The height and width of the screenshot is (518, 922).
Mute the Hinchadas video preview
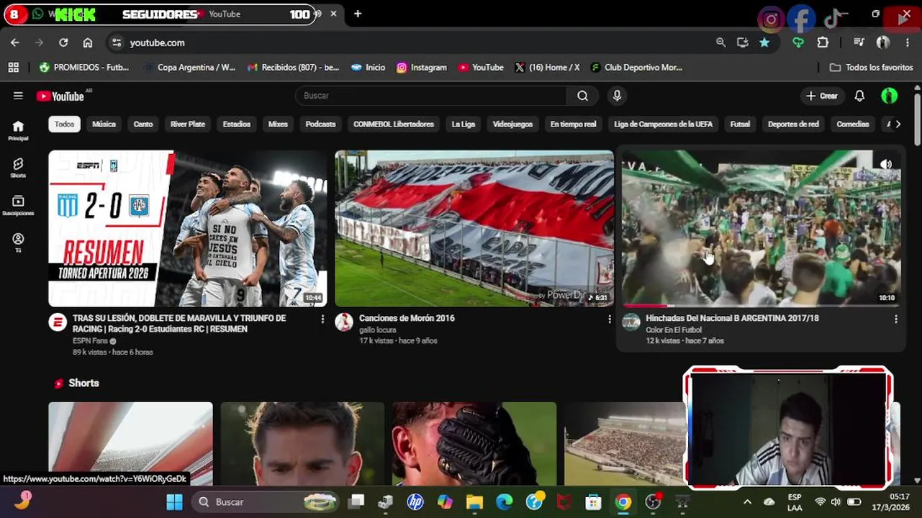[x=886, y=164]
